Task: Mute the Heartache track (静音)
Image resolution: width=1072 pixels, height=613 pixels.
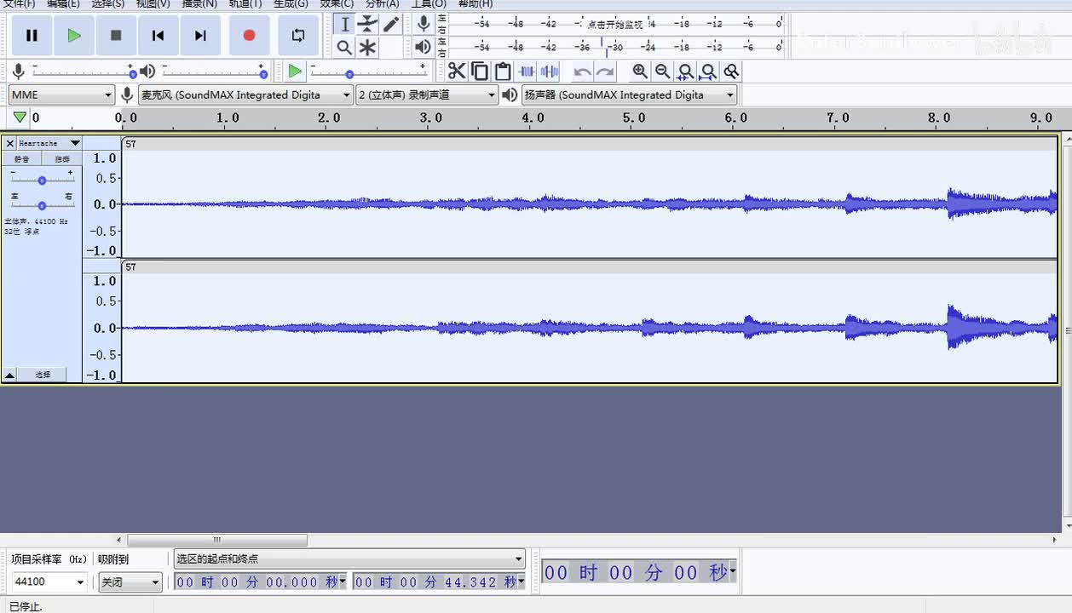Action: [x=22, y=159]
